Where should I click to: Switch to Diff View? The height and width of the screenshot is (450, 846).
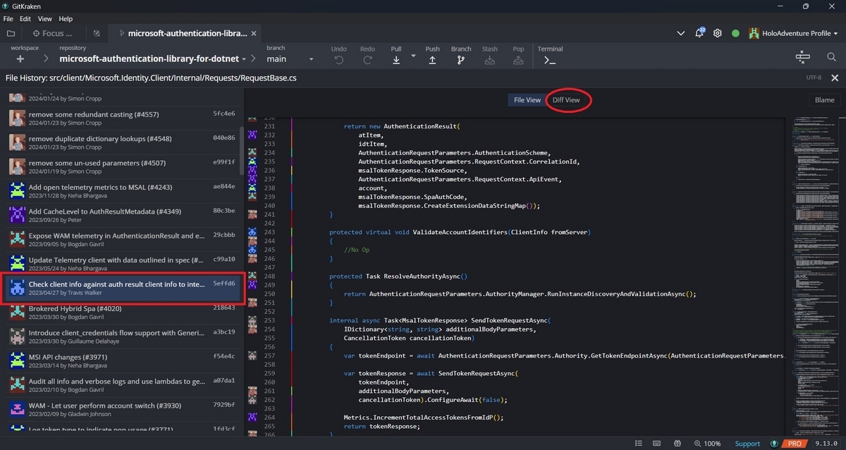pos(566,100)
